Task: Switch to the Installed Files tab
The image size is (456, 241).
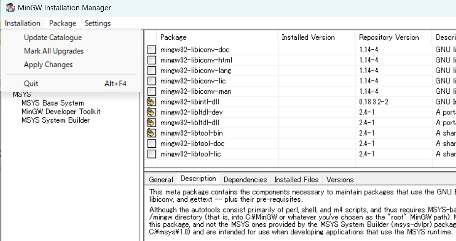Action: point(297,180)
